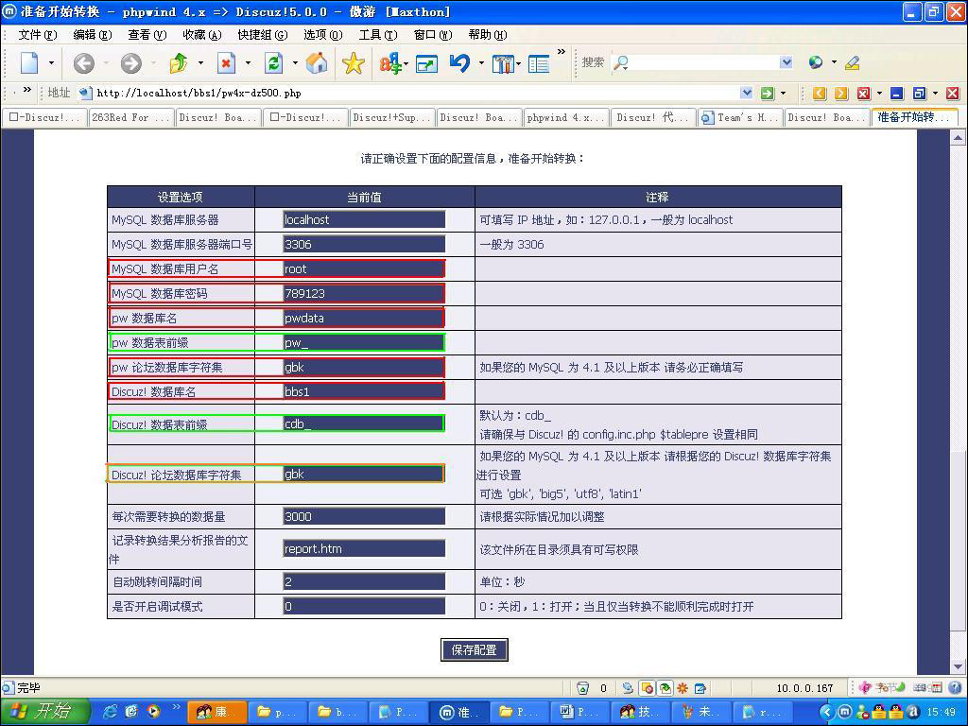The image size is (968, 726).
Task: Click Internet Explorer quick launch icon
Action: point(110,711)
